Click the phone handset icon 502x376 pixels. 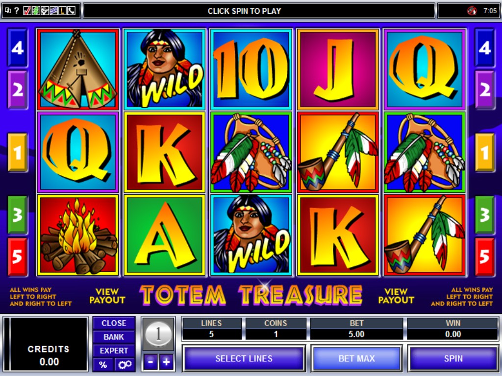pos(72,11)
